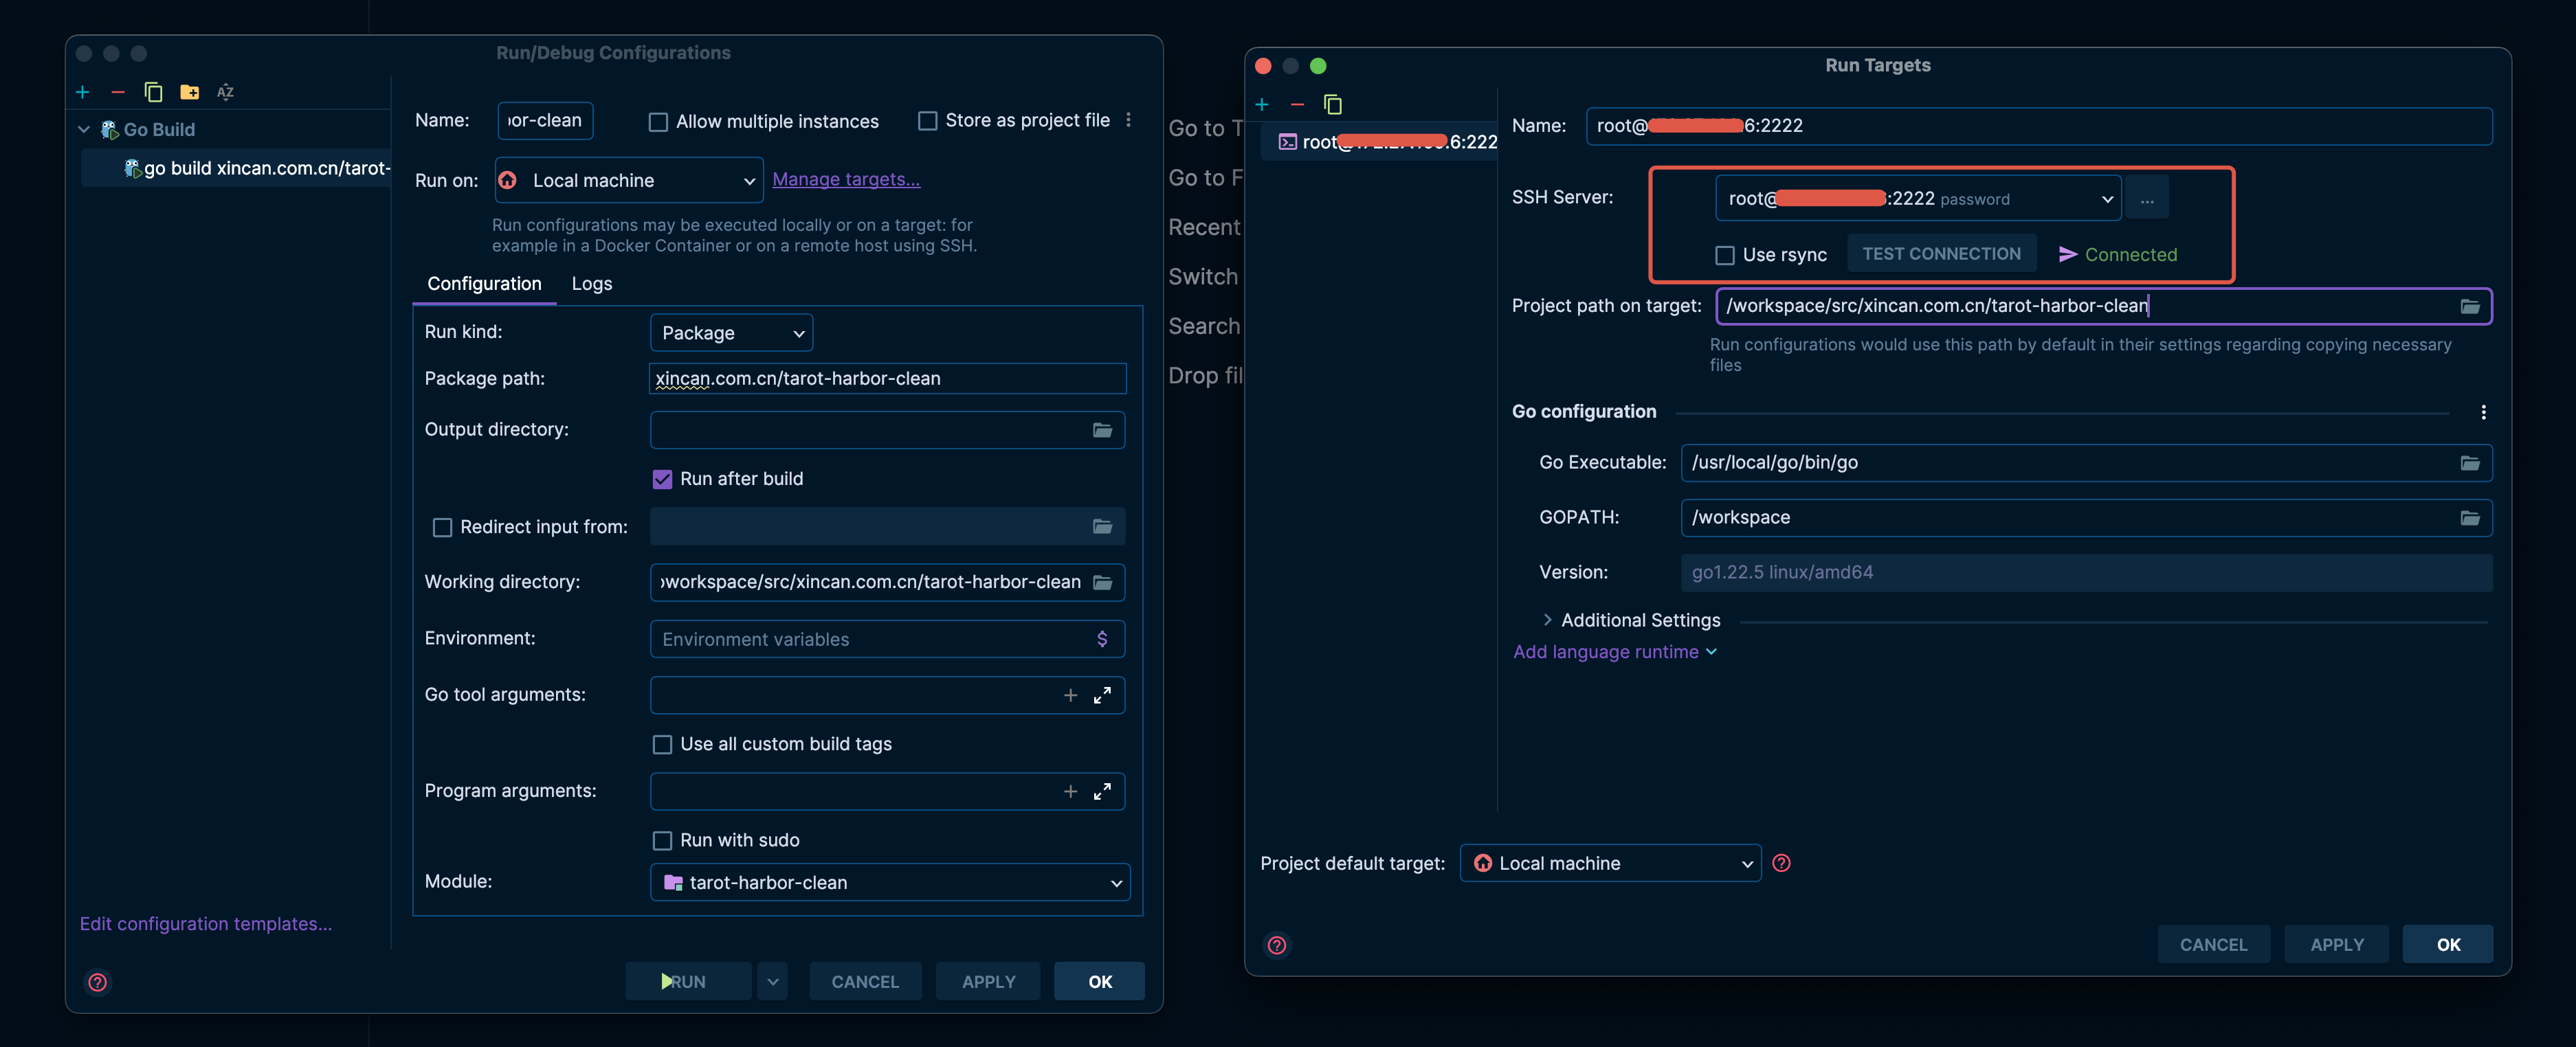
Task: Enable Use rsync checkbox
Action: point(1725,255)
